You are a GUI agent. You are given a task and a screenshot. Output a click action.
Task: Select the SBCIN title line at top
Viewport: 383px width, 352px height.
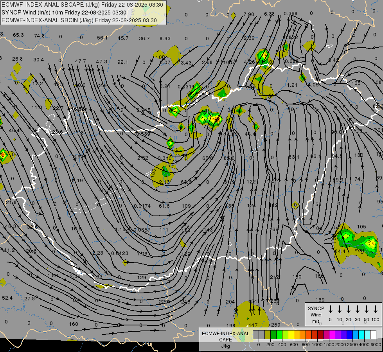[79, 20]
